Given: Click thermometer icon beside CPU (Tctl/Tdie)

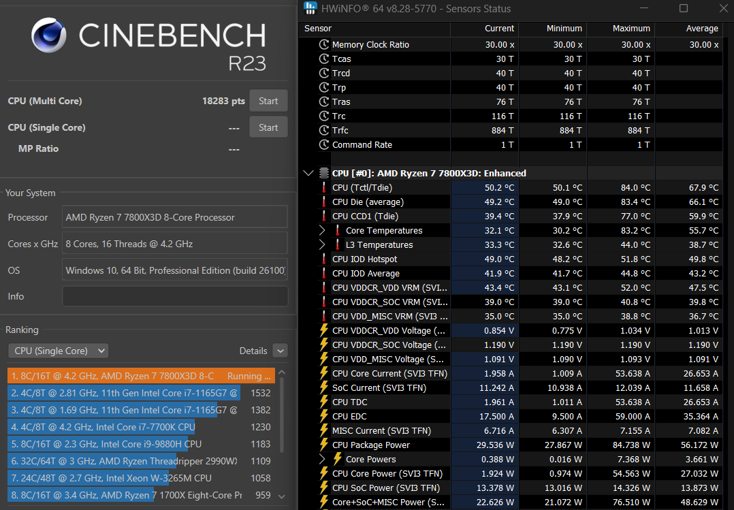Looking at the screenshot, I should [324, 187].
